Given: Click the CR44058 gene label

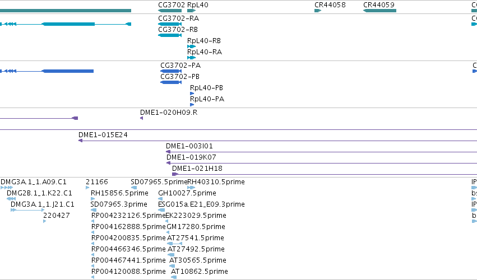Looking at the screenshot, I should click(330, 5).
